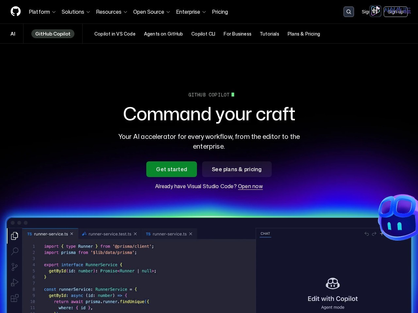Image resolution: width=418 pixels, height=313 pixels.
Task: Click the "where: { id }," code line
Action: [76, 308]
